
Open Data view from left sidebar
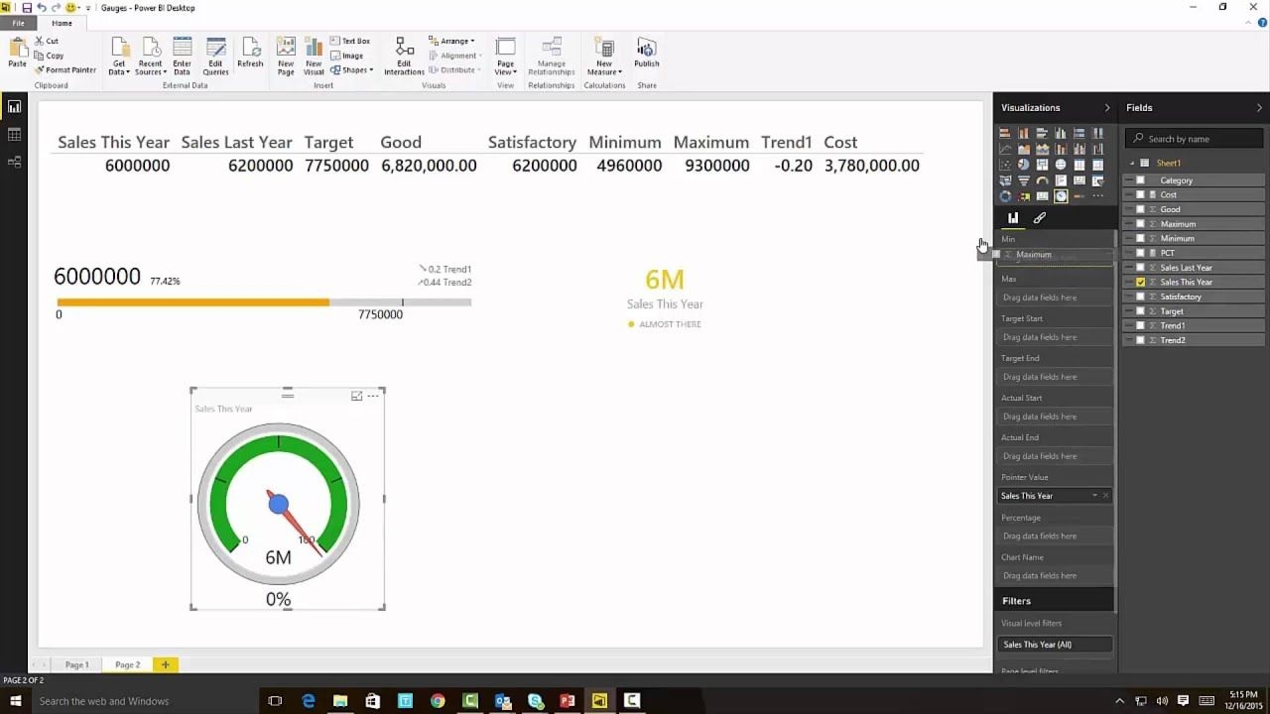click(x=14, y=135)
